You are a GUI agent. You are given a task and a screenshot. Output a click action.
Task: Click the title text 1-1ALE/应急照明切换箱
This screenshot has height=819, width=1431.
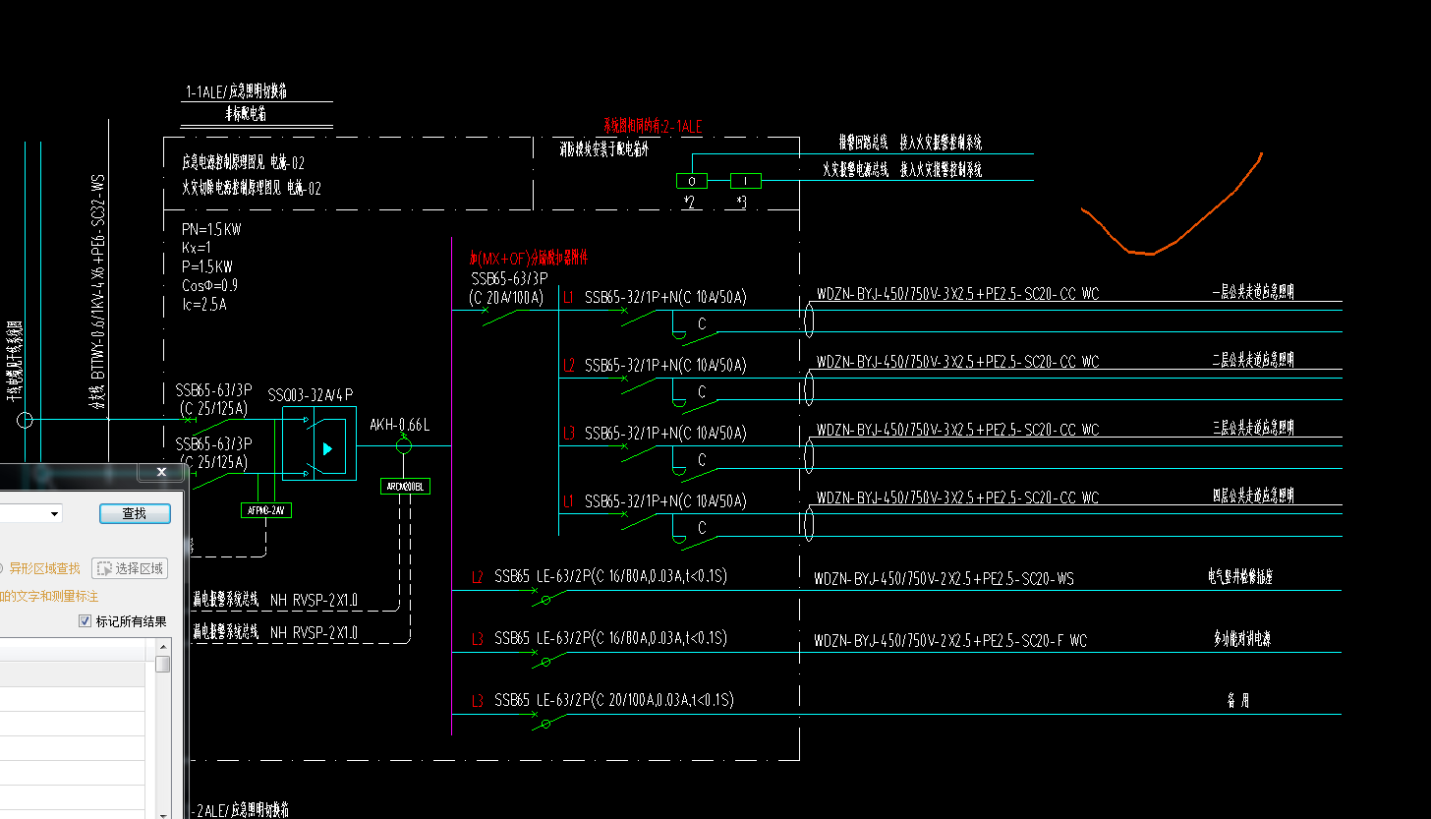point(236,91)
